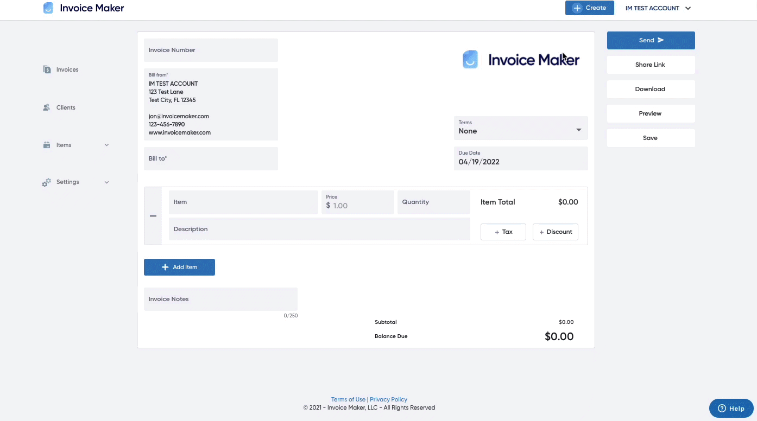Click the Share Link button
757x421 pixels.
pyautogui.click(x=651, y=65)
